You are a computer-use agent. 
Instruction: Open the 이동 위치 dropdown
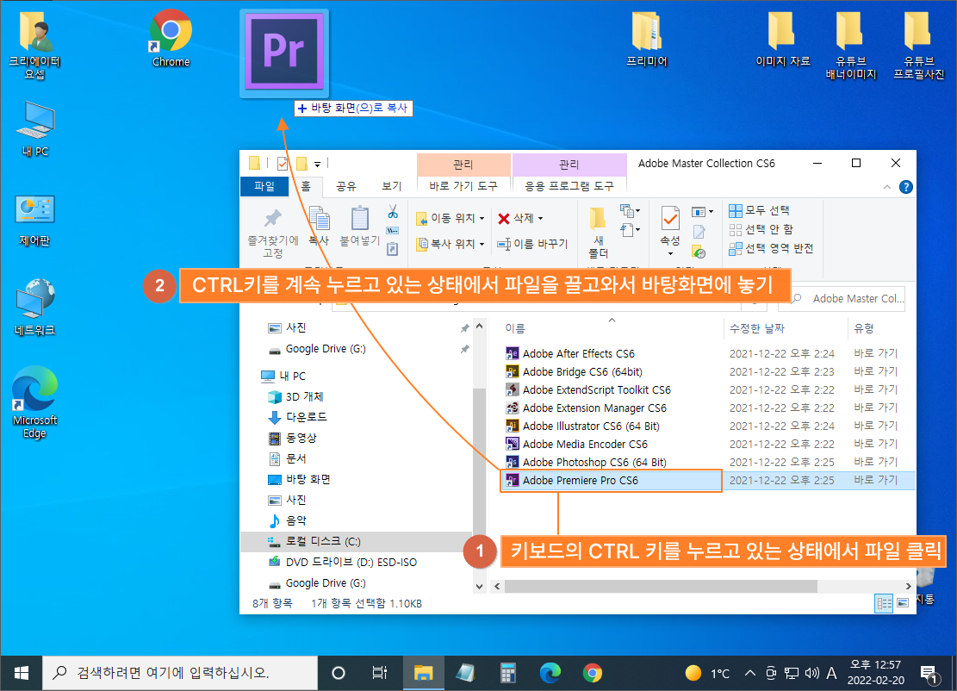[x=450, y=218]
